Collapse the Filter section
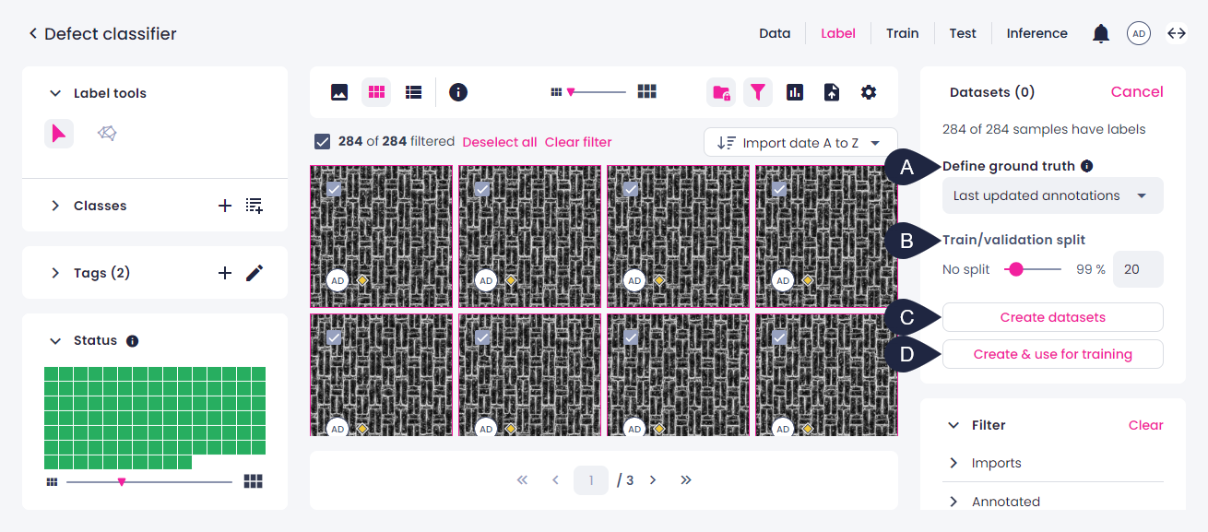Image resolution: width=1208 pixels, height=532 pixels. [953, 425]
